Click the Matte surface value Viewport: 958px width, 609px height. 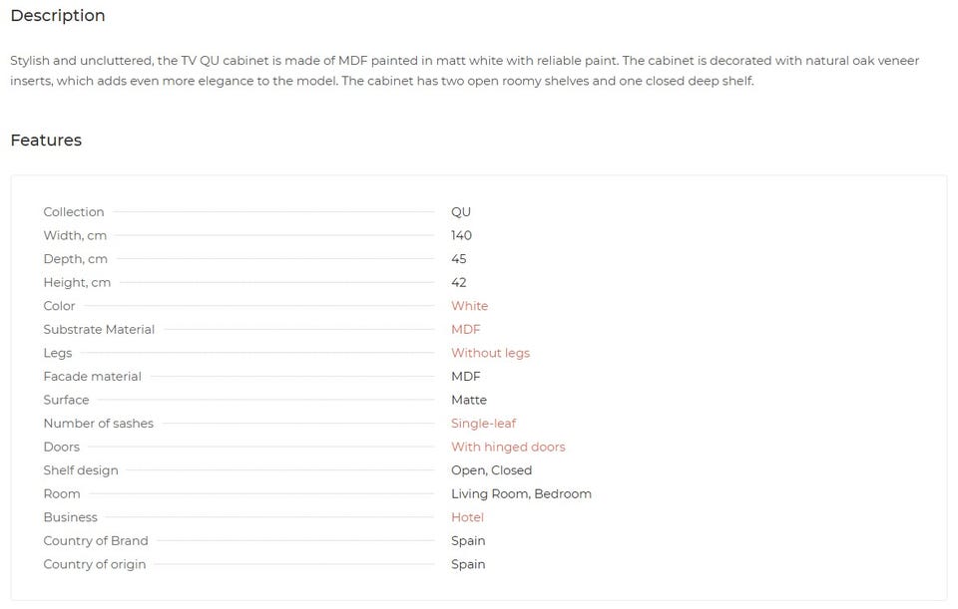point(469,400)
